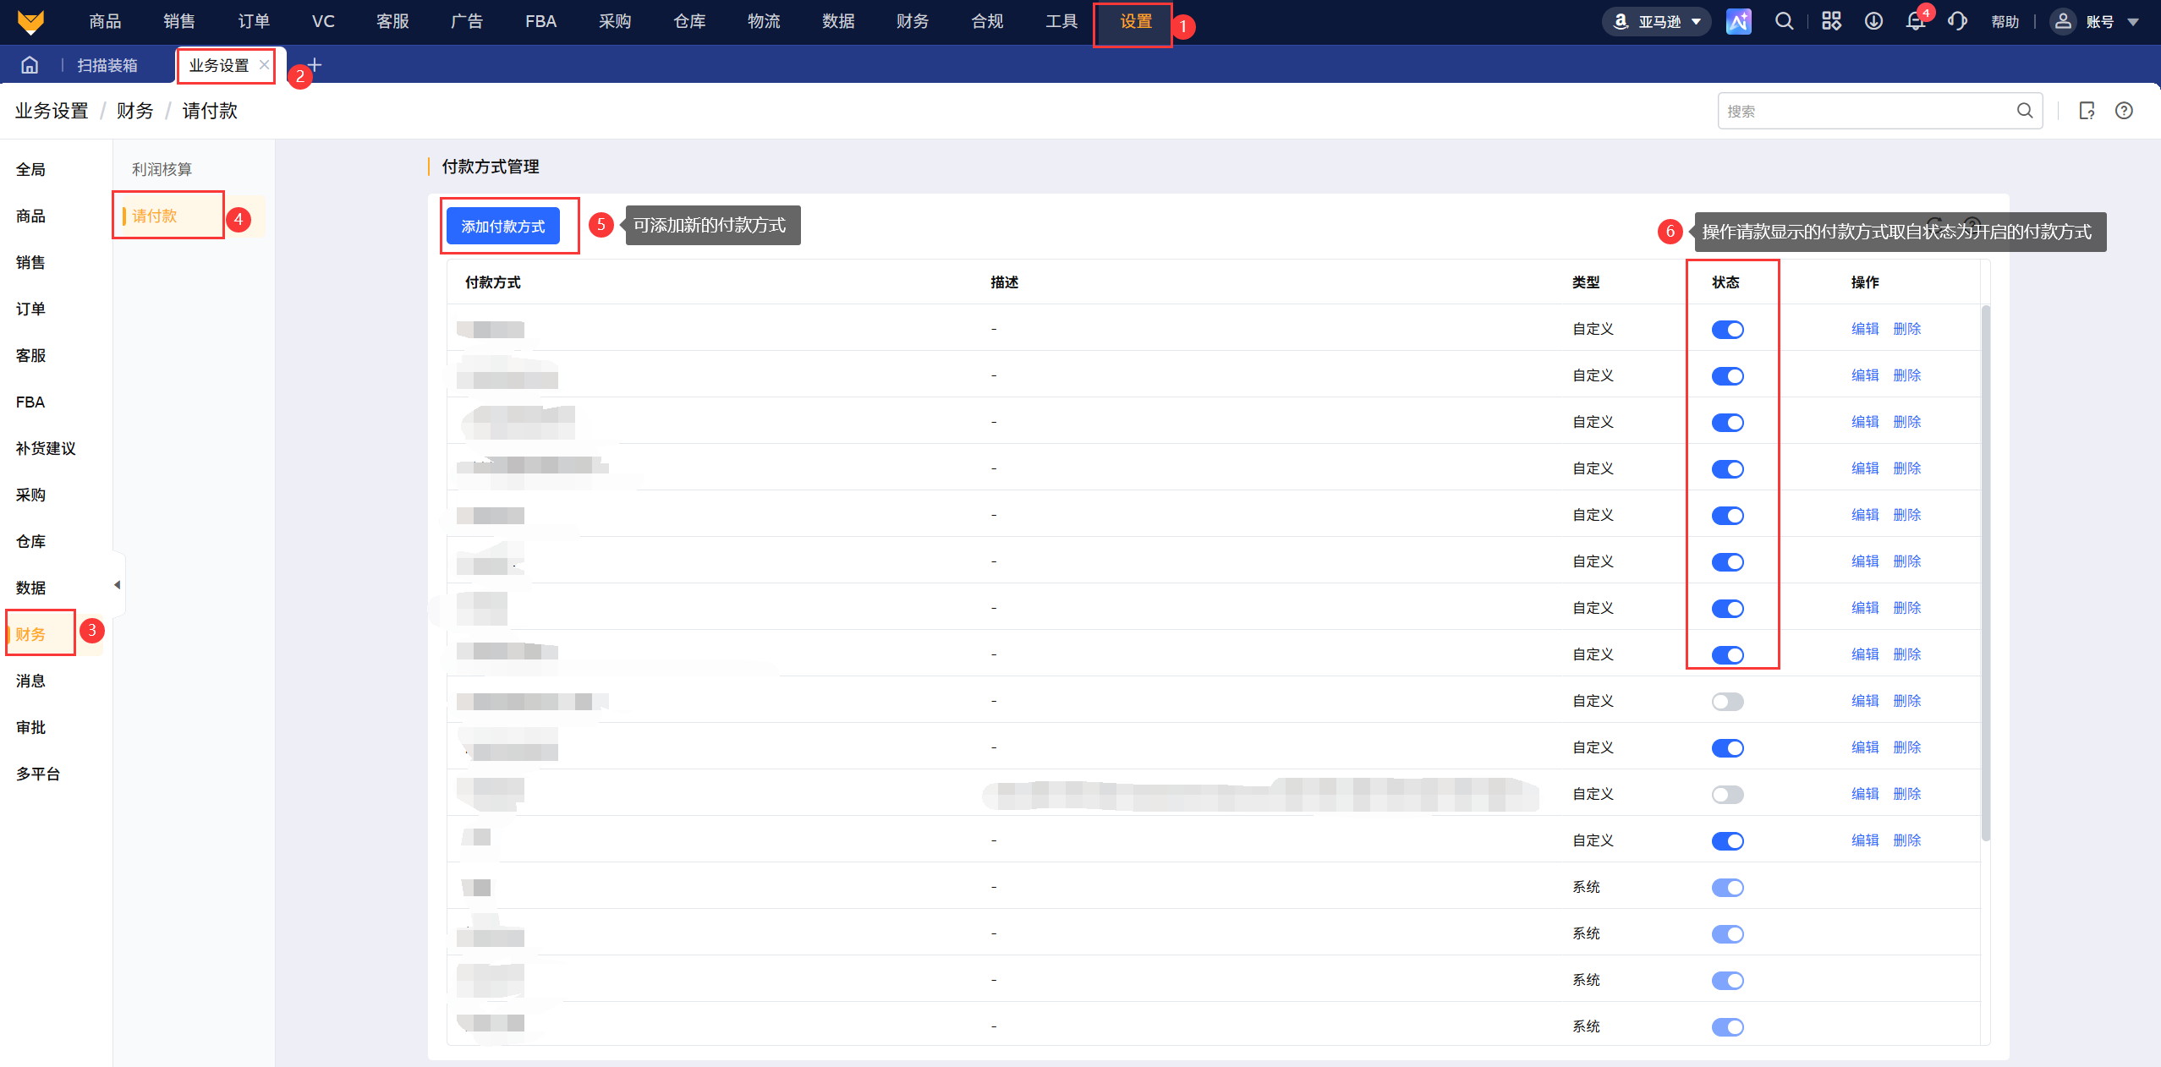Open the document-help icon beside the search box
Viewport: 2161px width, 1067px height.
coord(2087,111)
